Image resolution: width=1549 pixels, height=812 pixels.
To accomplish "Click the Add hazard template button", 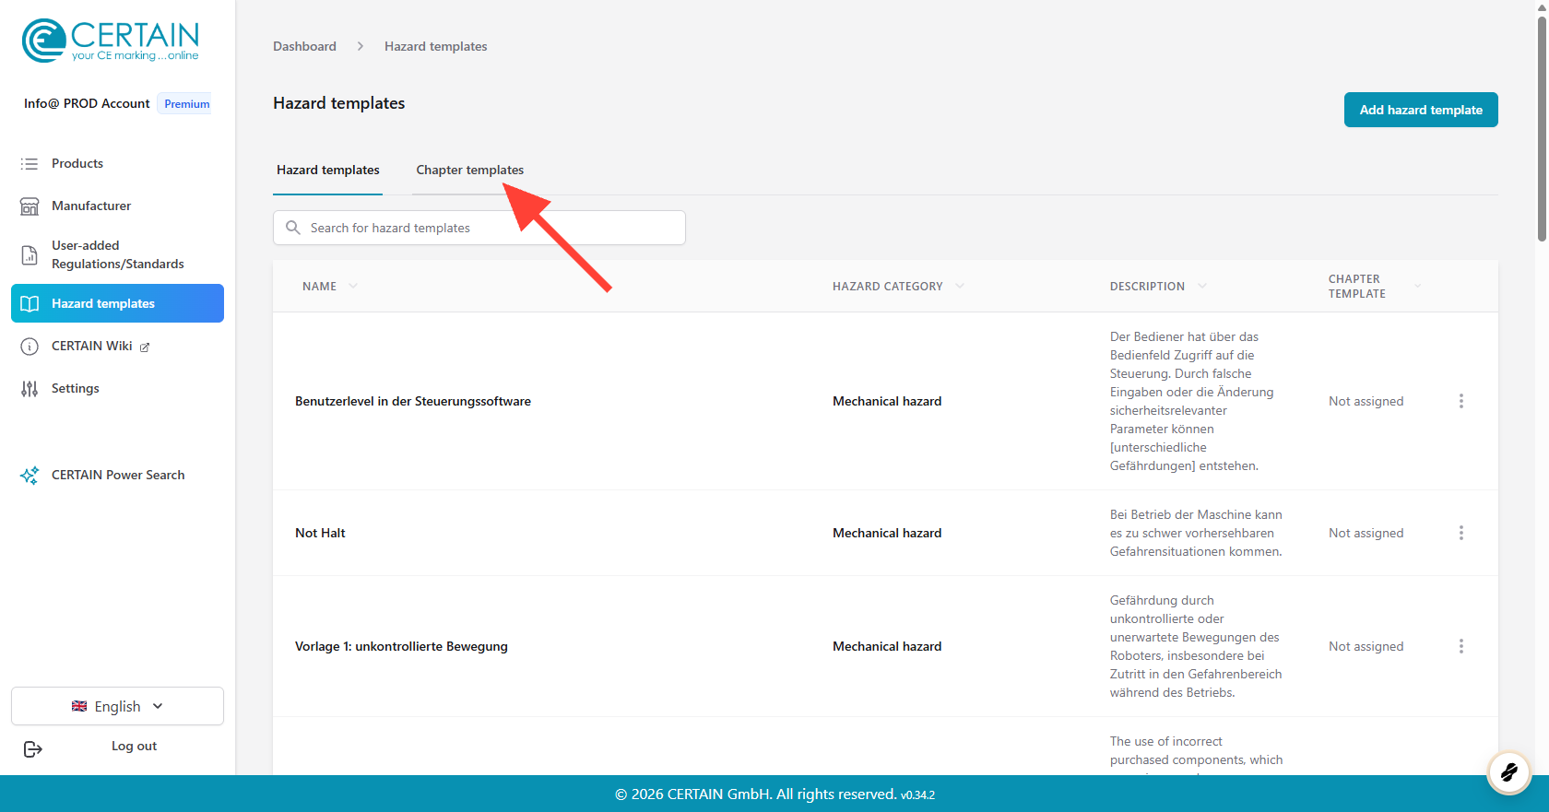I will coord(1421,110).
